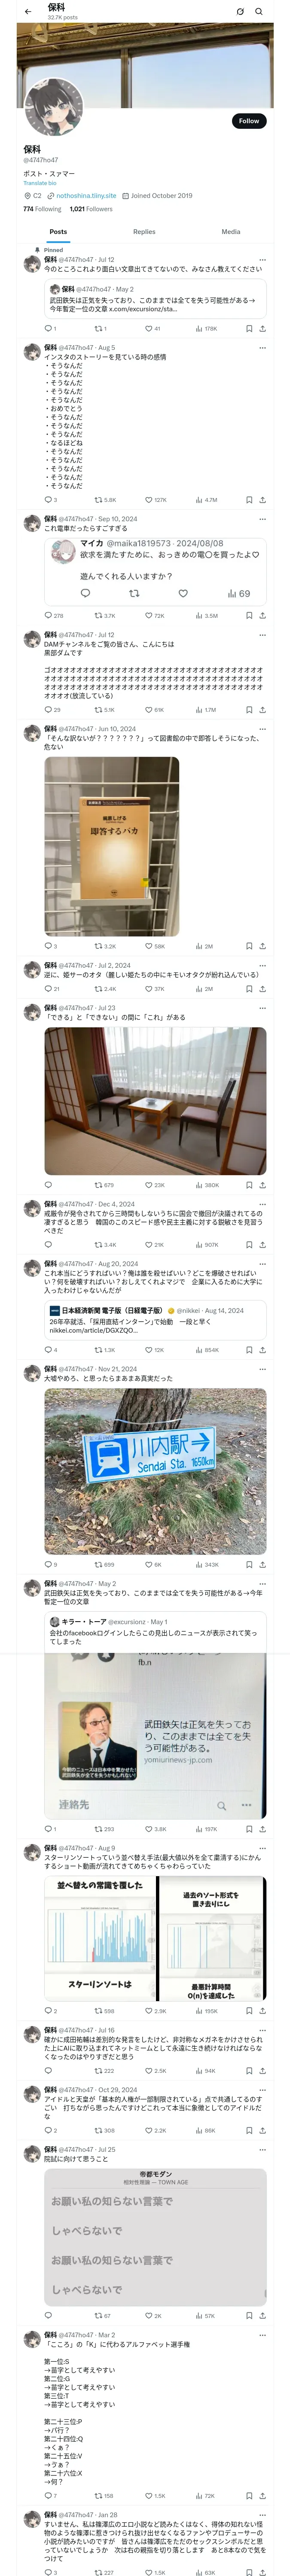Open the 川内駅 station sign photo
This screenshot has height=2576, width=290.
click(155, 1471)
